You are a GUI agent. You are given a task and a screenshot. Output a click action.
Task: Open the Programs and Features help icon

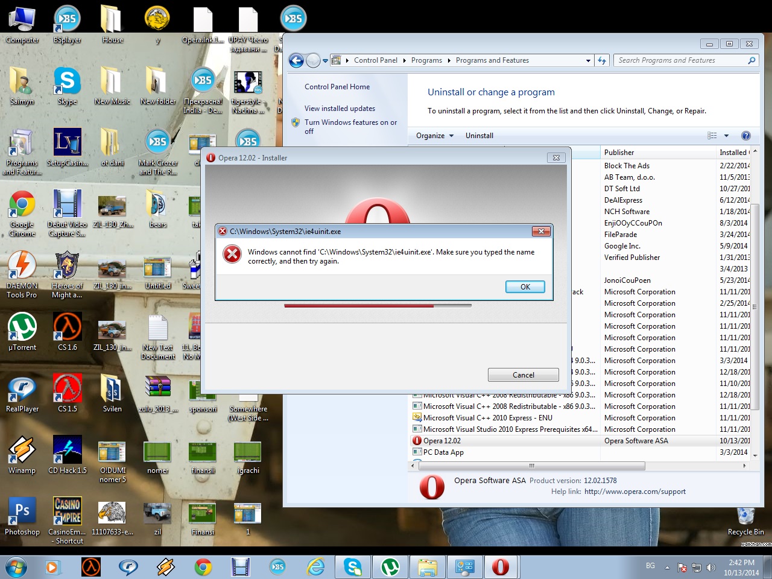[745, 136]
